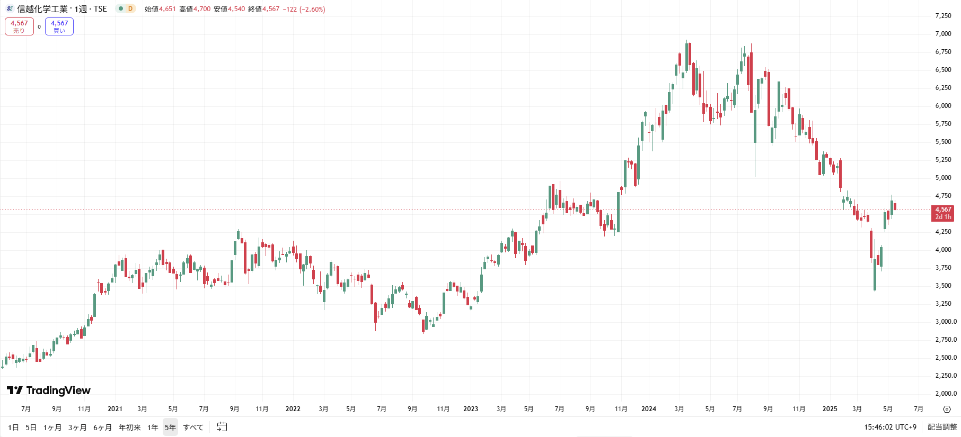Click the 2024 time axis label

click(649, 409)
